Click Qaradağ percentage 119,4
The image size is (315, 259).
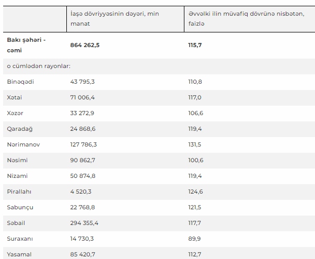click(x=195, y=129)
